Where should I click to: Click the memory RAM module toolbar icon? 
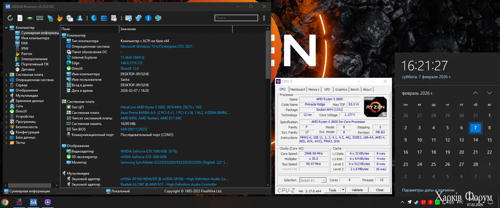(40, 18)
